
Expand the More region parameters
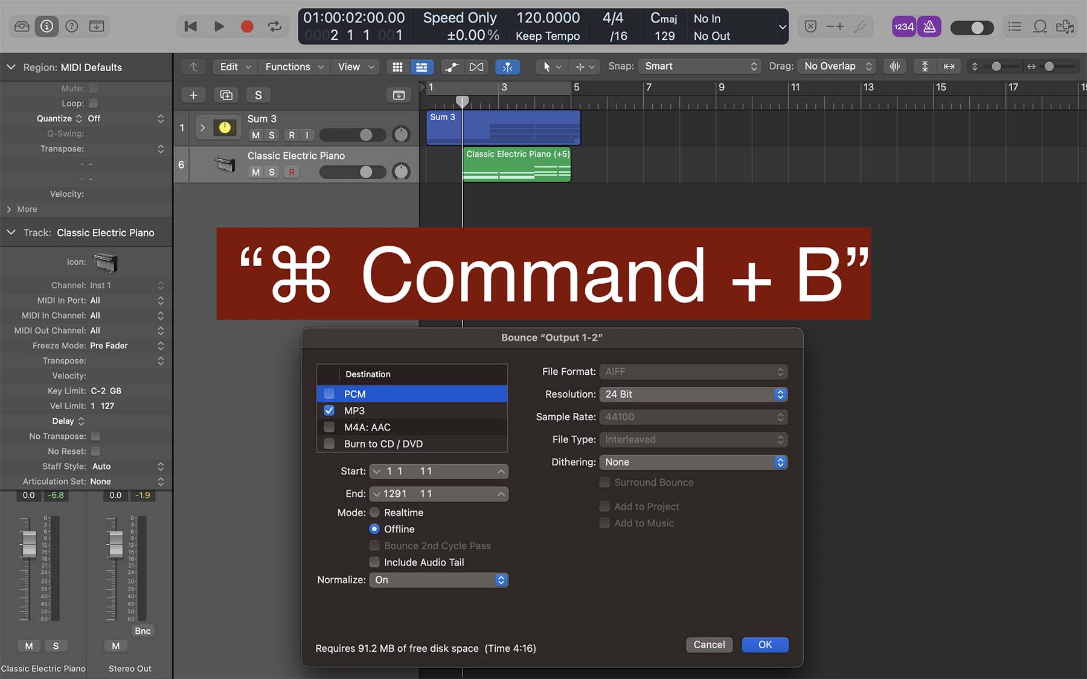9,209
